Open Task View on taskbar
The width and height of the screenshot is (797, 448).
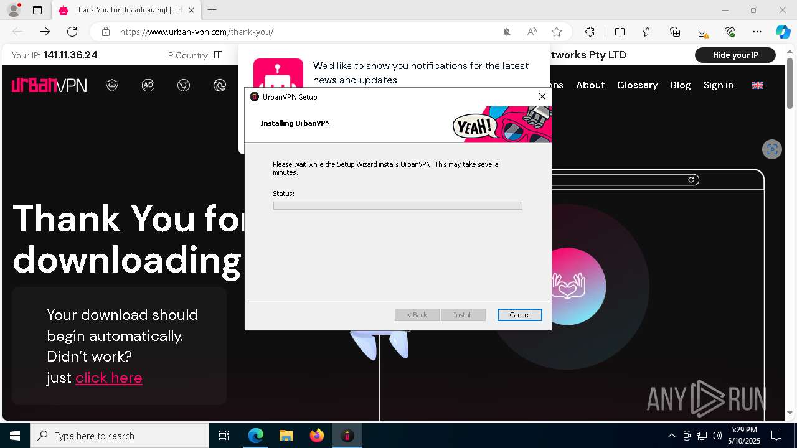pyautogui.click(x=224, y=436)
